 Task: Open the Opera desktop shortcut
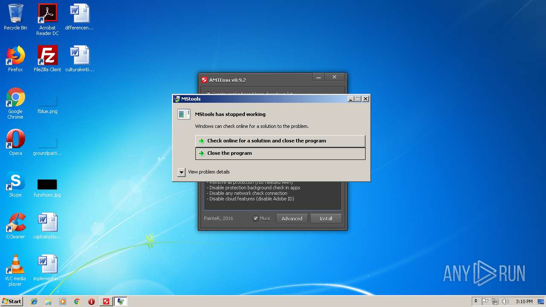(15, 142)
